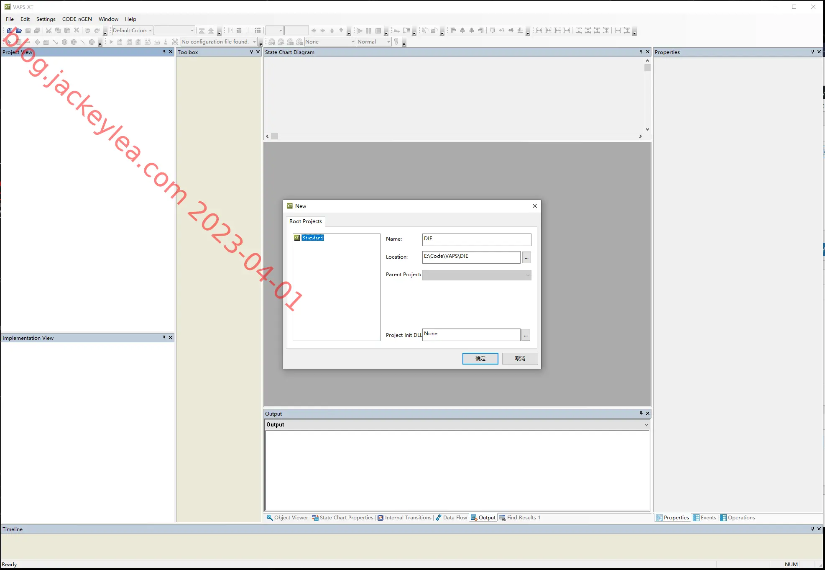Image resolution: width=825 pixels, height=570 pixels.
Task: Click the New project toolbar icon
Action: click(x=10, y=31)
